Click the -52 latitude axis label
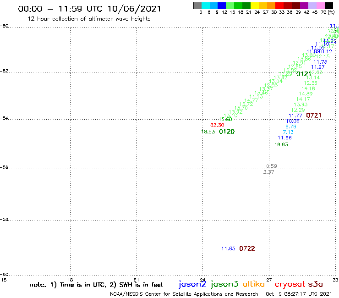The image size is (339, 298). tap(4, 71)
